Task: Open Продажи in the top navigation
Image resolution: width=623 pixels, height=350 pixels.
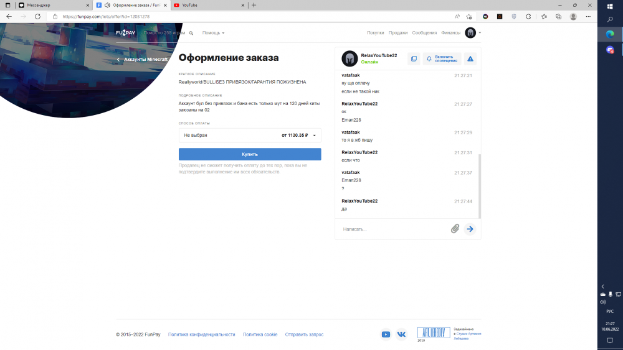Action: click(398, 33)
